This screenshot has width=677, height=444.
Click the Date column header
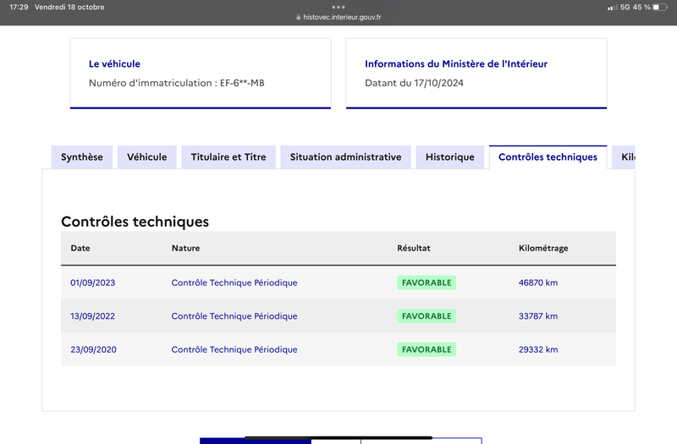pos(80,248)
